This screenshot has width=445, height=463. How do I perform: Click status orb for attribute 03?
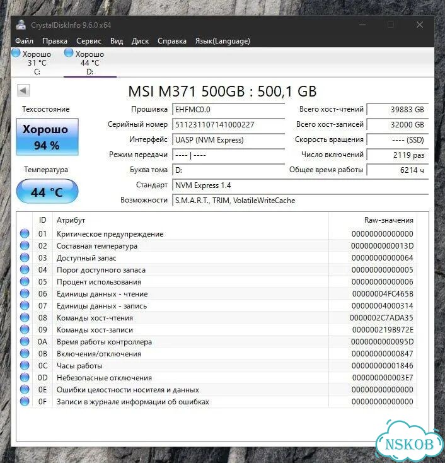(x=25, y=257)
